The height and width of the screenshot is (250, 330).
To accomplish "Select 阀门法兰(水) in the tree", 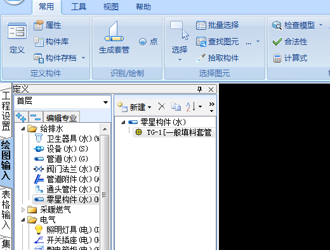I will (66, 169).
